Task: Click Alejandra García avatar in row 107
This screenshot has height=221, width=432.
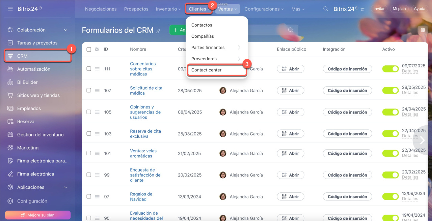Action: click(x=223, y=90)
